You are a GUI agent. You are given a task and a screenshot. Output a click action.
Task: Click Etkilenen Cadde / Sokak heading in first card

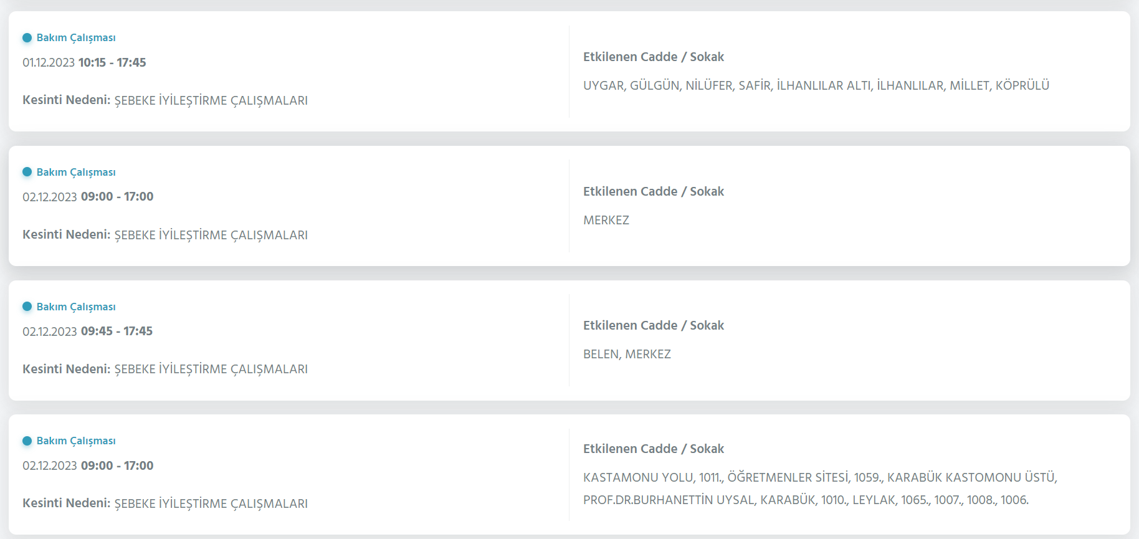[x=654, y=57]
